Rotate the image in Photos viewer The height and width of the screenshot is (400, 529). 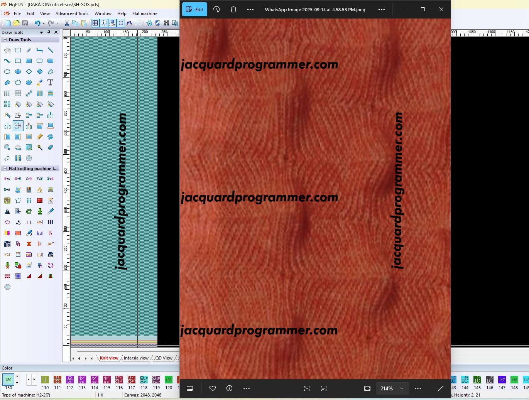216,9
